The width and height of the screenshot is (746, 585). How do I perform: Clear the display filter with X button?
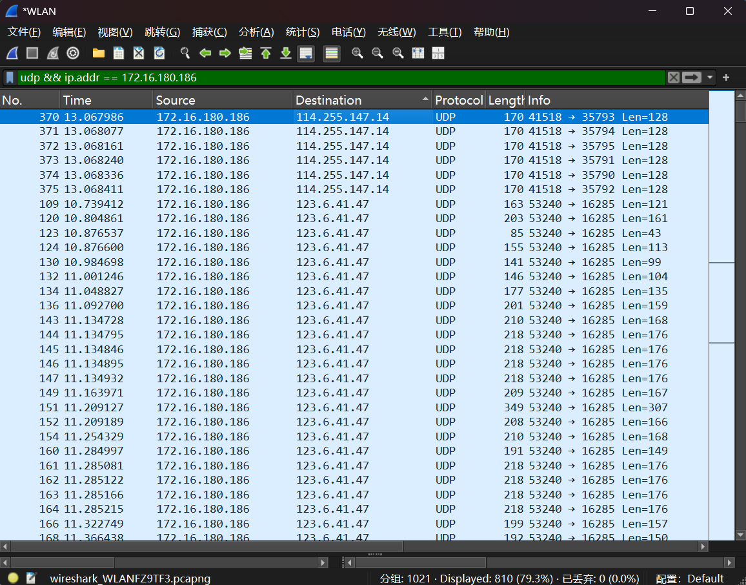[673, 77]
